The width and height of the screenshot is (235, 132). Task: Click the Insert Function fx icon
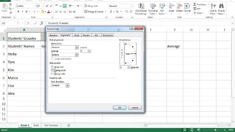[42, 23]
